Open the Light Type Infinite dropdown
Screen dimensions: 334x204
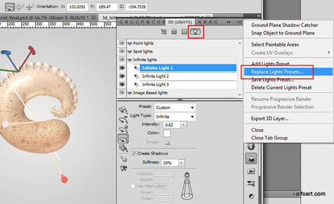(175, 117)
